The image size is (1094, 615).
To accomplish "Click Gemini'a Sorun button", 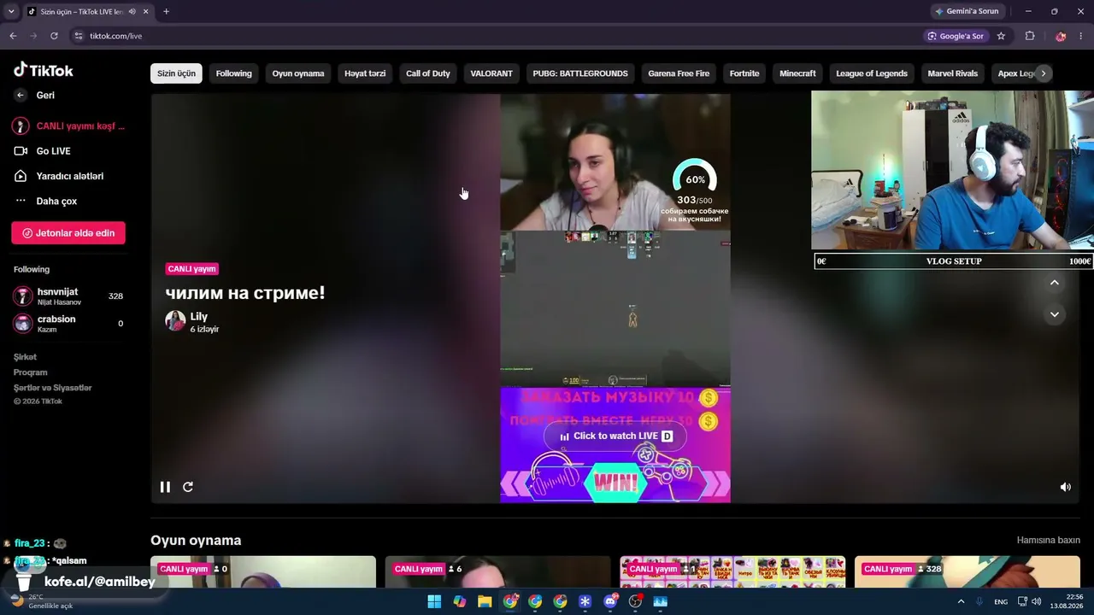I will click(967, 11).
